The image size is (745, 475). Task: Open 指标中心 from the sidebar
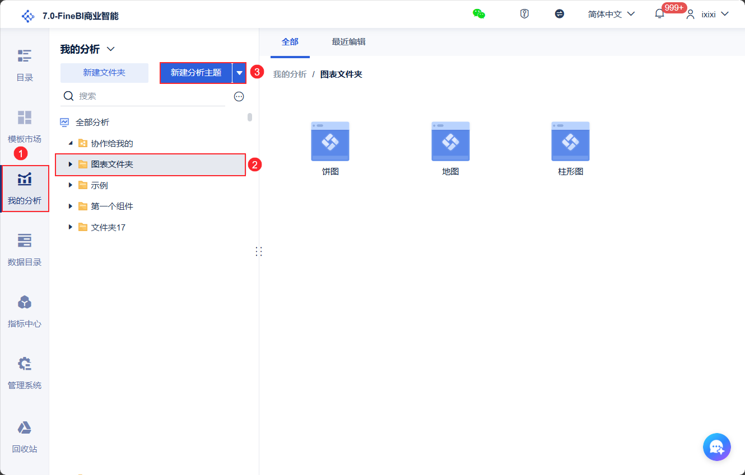[x=25, y=312]
